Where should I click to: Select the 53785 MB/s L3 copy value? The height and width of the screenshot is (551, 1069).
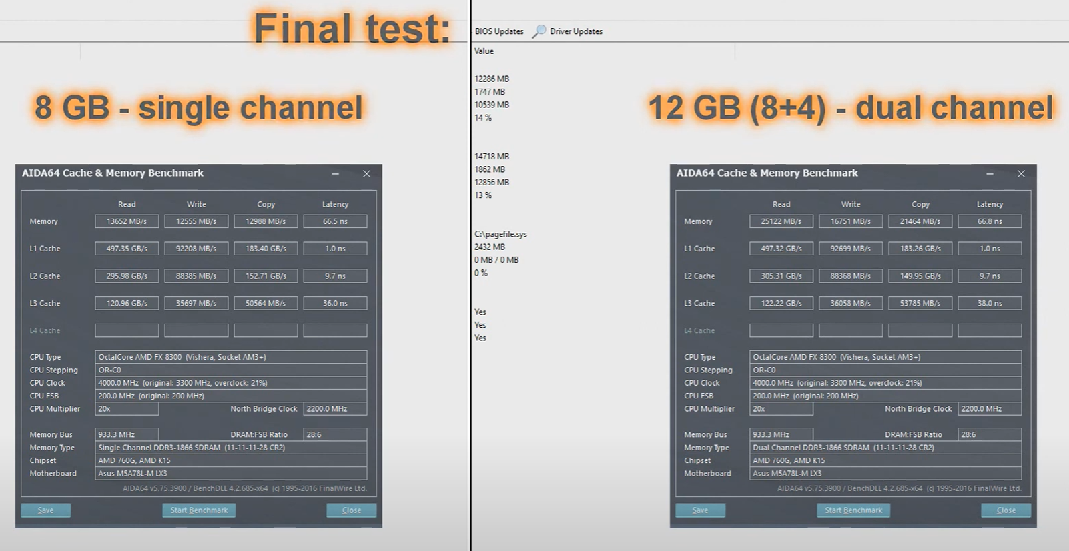coord(920,304)
